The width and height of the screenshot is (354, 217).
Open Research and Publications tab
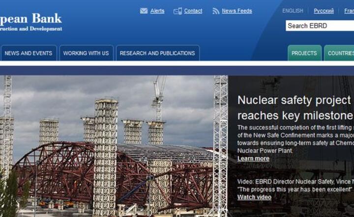pyautogui.click(x=157, y=53)
